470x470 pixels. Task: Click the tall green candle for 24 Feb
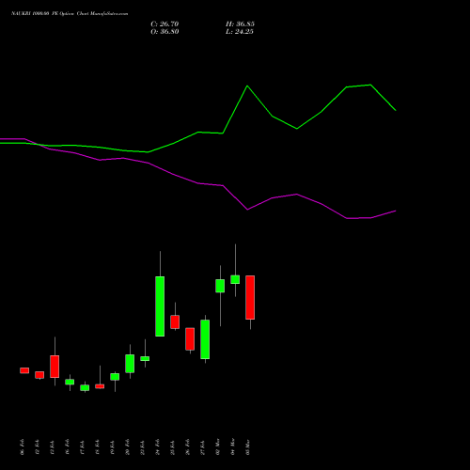click(160, 306)
